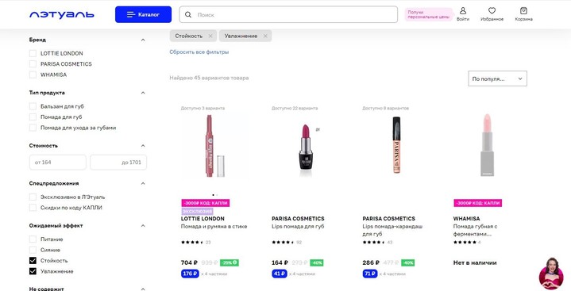Viewport: 571px width, 291px height.
Task: Click the Лэтуаль logo
Action: (62, 14)
